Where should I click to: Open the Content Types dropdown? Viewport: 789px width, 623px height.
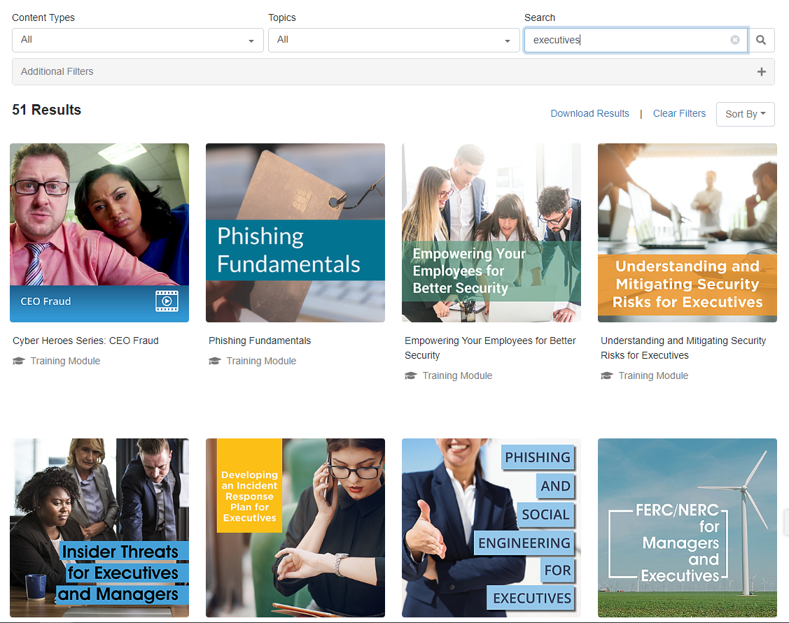tap(137, 40)
